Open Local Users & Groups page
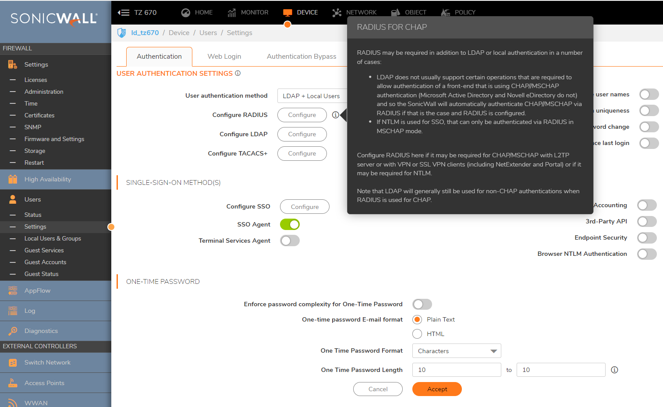The image size is (663, 407). click(53, 238)
